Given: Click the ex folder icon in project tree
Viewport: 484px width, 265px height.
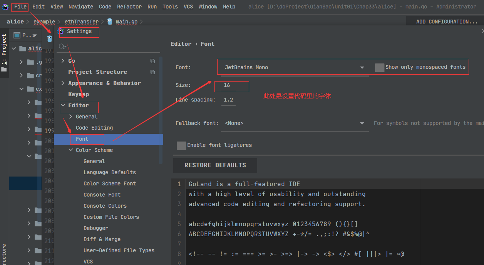Looking at the screenshot, I should tap(30, 89).
